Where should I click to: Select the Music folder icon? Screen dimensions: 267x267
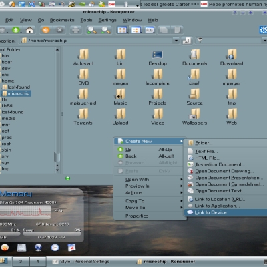[120, 94]
